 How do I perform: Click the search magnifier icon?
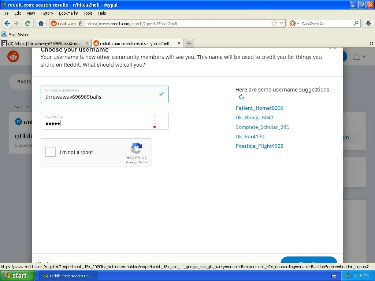356,23
